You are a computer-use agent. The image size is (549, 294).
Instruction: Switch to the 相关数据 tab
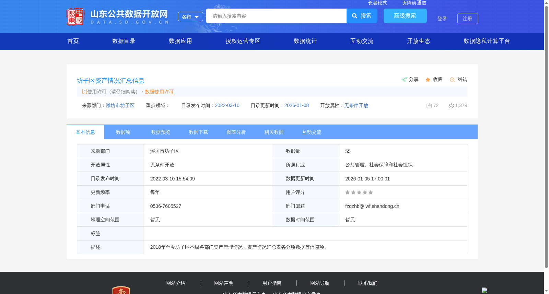coord(274,132)
